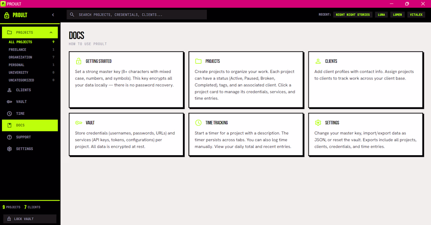Click the Projects docs card heading

(212, 61)
